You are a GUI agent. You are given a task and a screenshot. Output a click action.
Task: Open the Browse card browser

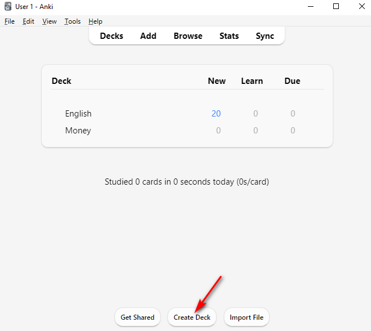click(188, 36)
